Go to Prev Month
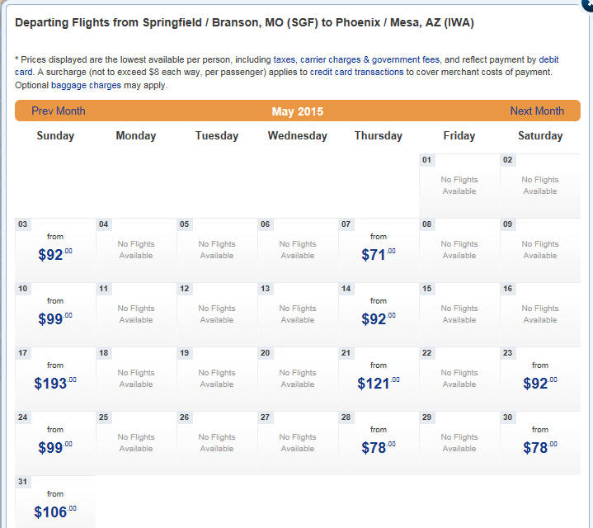 [58, 111]
